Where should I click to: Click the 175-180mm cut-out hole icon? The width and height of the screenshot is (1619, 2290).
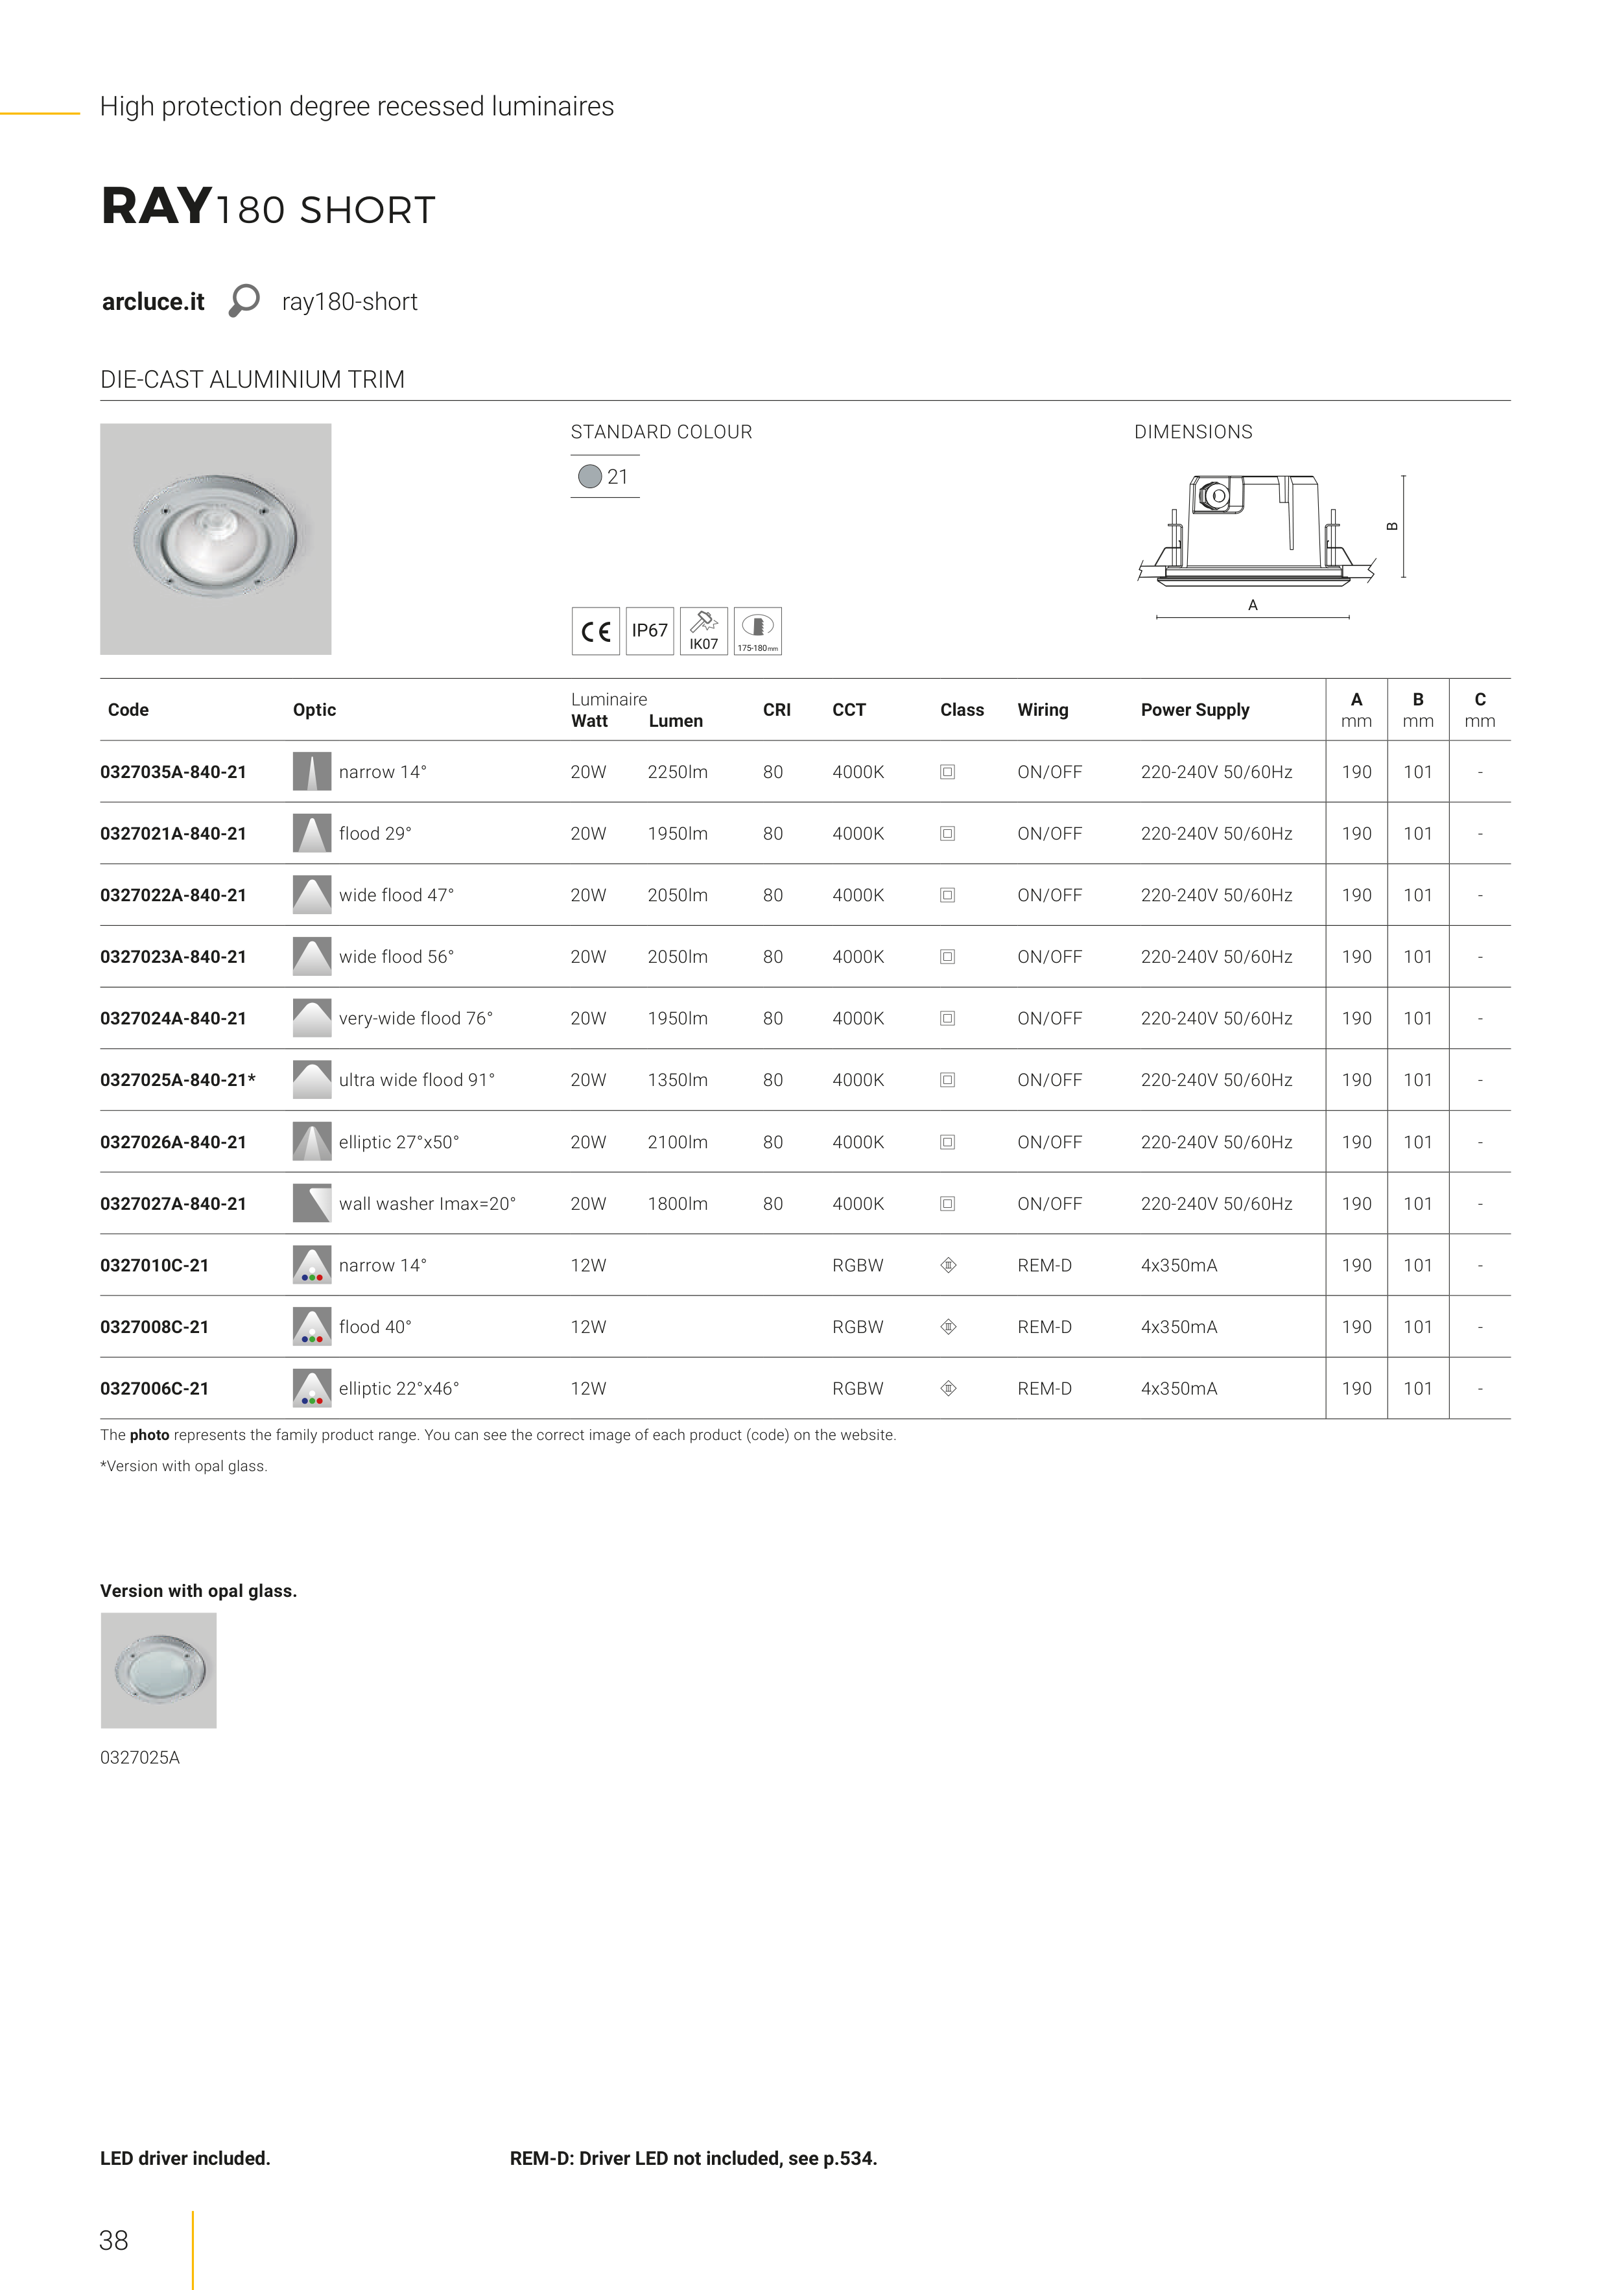[757, 632]
